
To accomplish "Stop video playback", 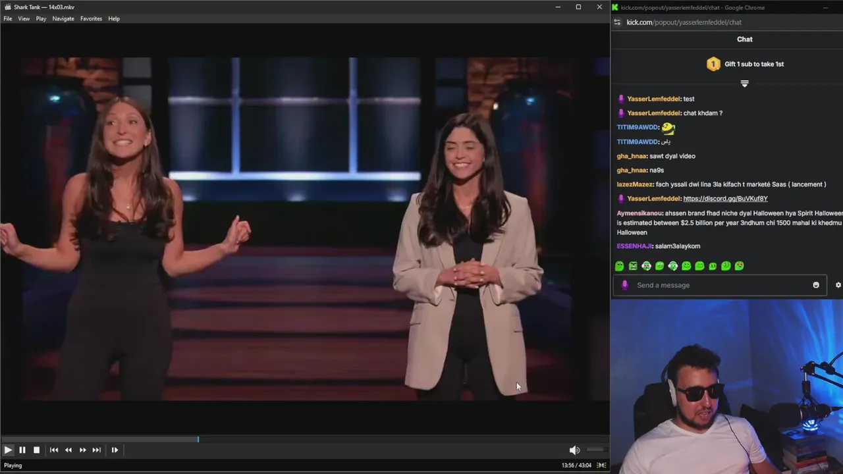I will 36,450.
